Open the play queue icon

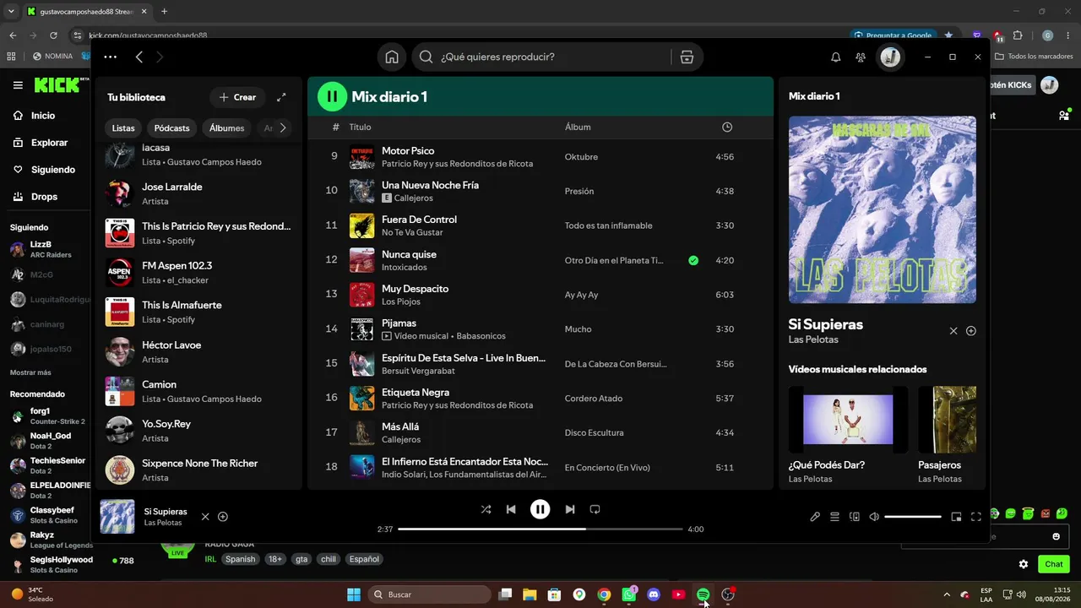click(834, 517)
